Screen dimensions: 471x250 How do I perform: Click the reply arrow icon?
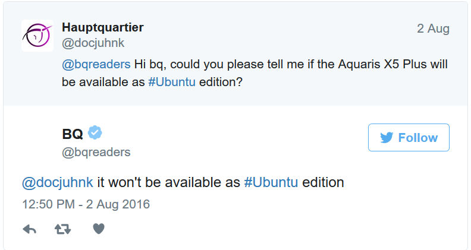tap(29, 229)
